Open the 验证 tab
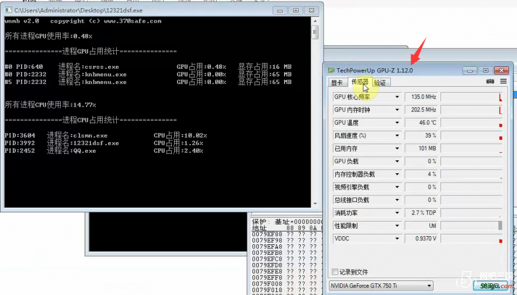 click(380, 83)
